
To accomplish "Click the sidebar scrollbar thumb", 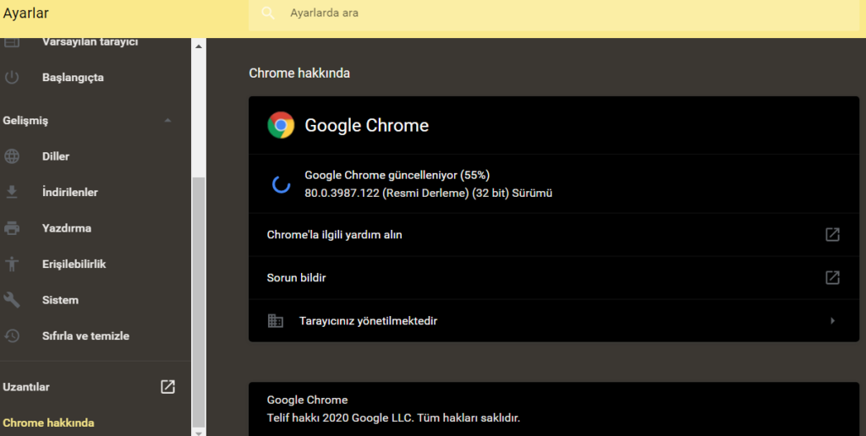I will [199, 302].
